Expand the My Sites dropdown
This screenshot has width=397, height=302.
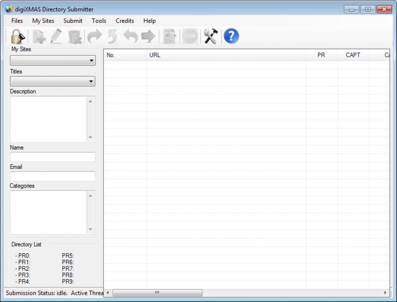pyautogui.click(x=53, y=60)
